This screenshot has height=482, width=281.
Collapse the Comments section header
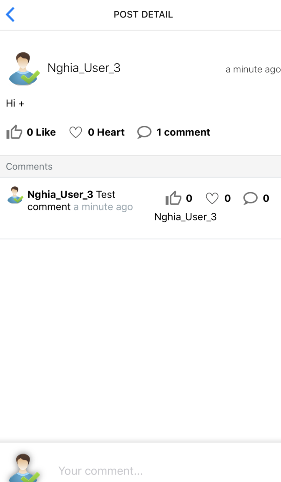[x=29, y=166]
